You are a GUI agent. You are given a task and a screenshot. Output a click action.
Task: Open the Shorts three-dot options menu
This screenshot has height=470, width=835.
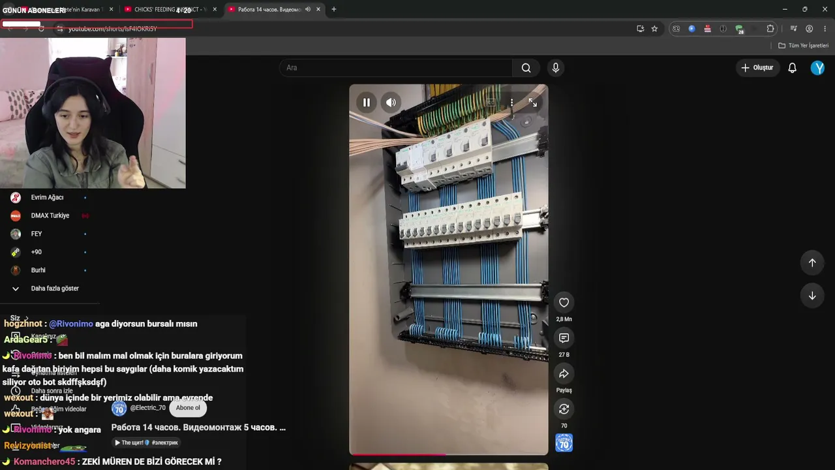tap(511, 102)
